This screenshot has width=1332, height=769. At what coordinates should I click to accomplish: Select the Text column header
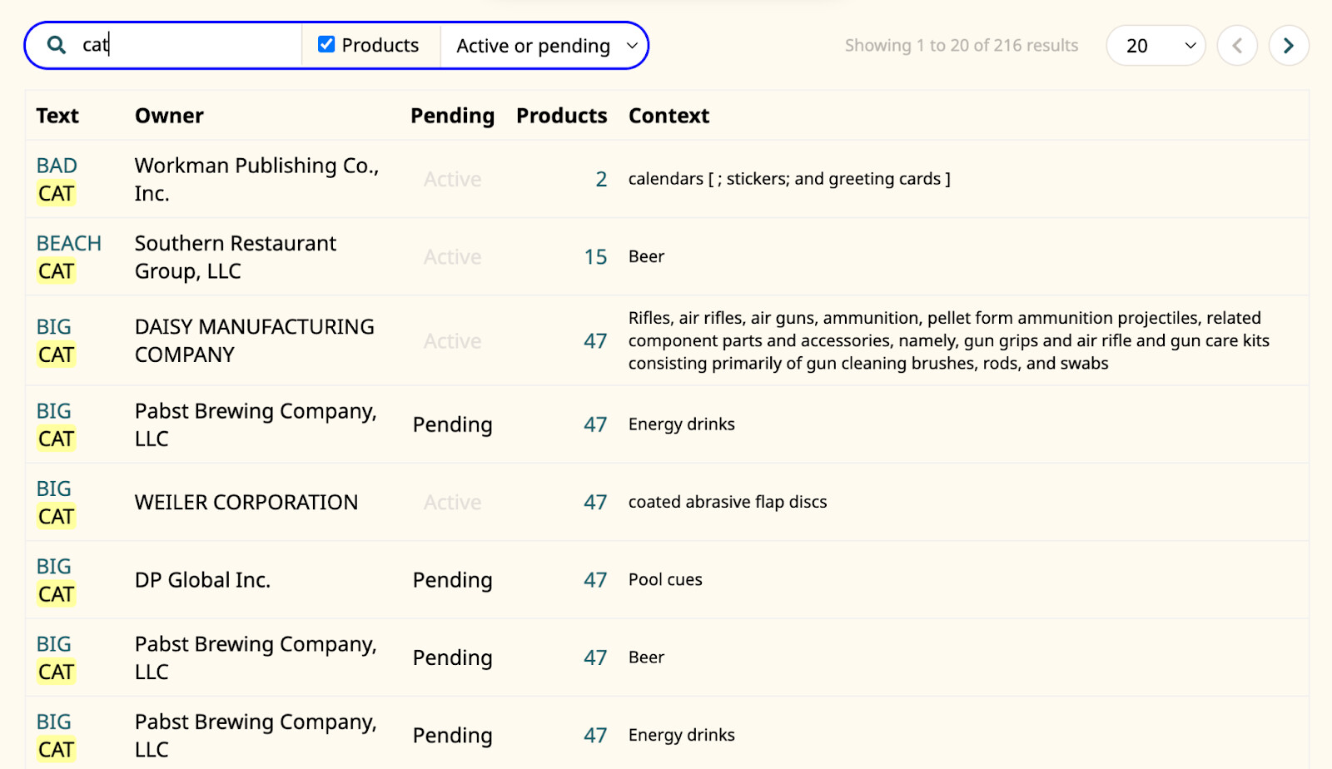click(57, 116)
